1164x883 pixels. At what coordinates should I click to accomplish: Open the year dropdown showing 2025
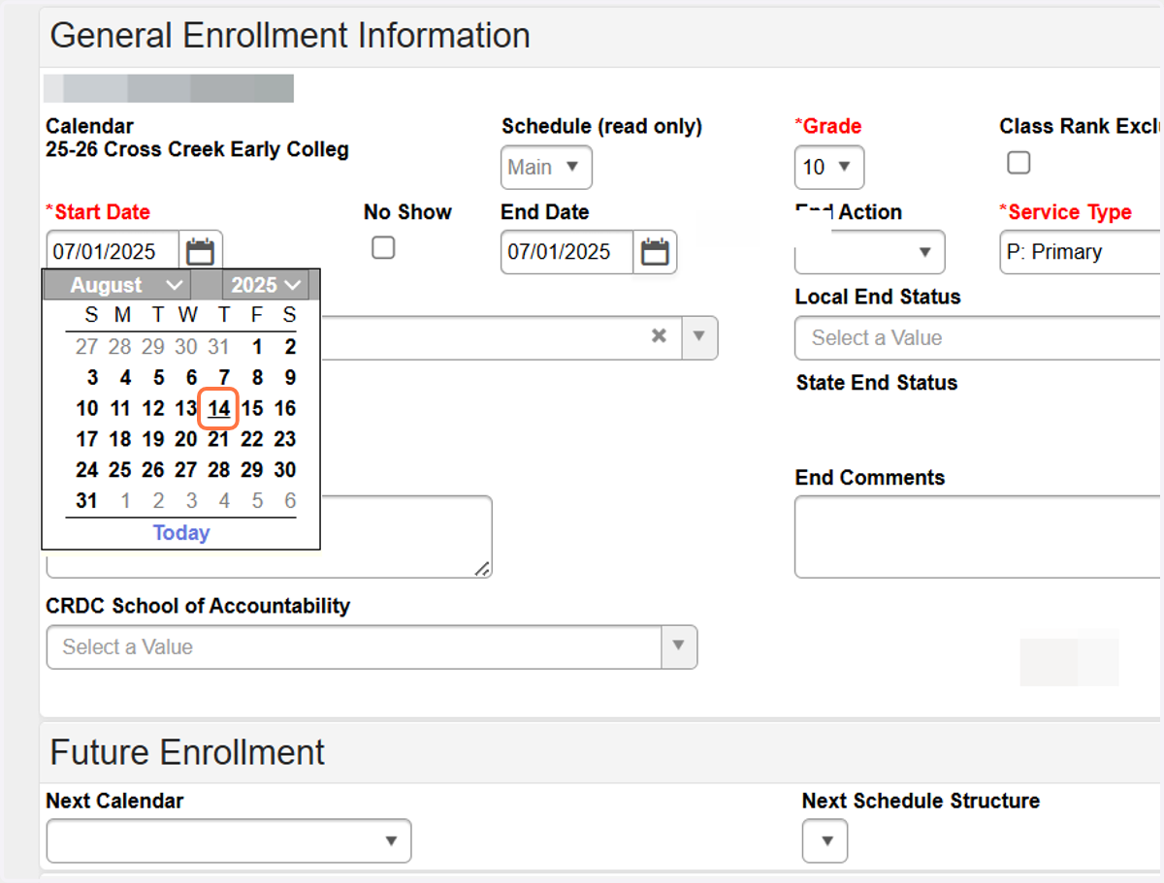[x=266, y=285]
